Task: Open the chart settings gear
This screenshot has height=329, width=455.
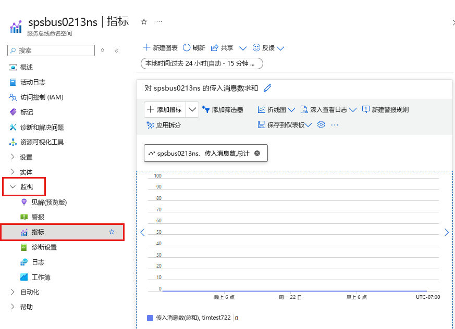Action: 321,124
